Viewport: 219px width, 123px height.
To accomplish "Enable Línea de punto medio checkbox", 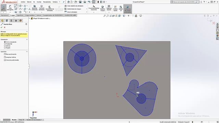I will pyautogui.click(x=5, y=60).
